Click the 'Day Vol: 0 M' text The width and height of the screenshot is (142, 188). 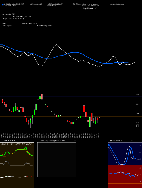click(x=89, y=9)
